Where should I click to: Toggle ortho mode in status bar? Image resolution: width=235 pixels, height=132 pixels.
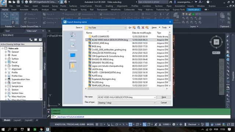pyautogui.click(x=112, y=124)
